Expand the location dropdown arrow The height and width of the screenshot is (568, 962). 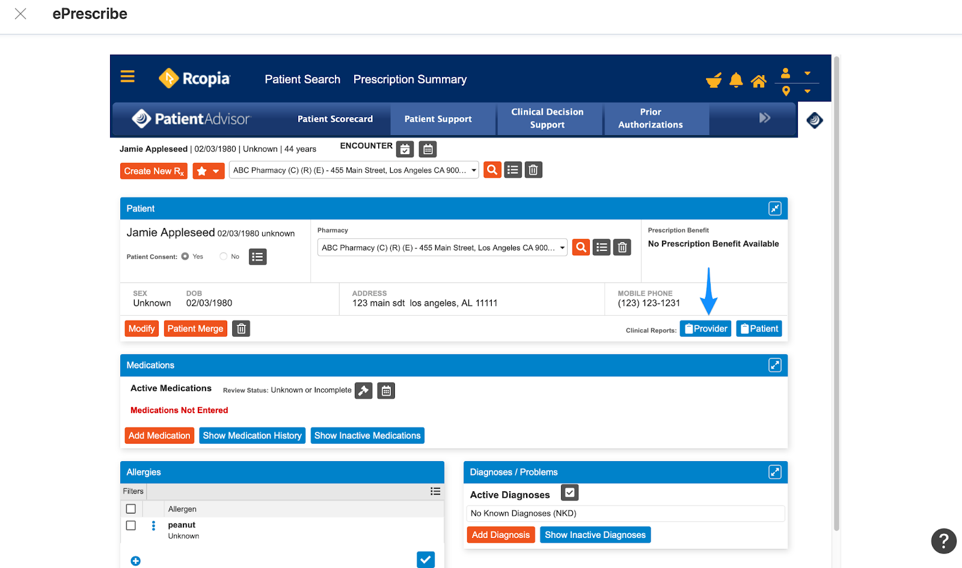coord(807,91)
